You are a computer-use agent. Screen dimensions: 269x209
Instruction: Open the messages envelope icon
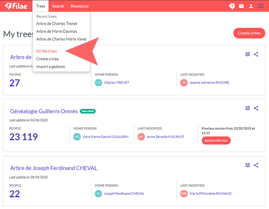click(x=241, y=6)
